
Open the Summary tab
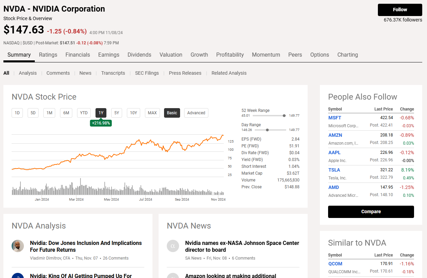pos(19,55)
